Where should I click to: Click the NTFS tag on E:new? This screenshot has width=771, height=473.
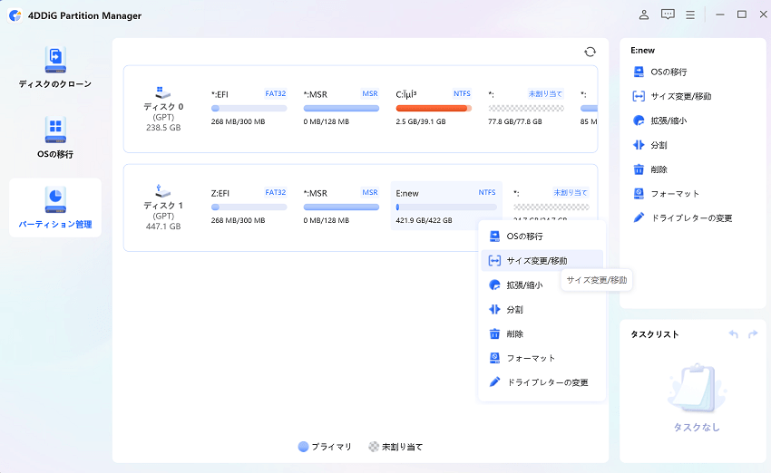(x=487, y=192)
